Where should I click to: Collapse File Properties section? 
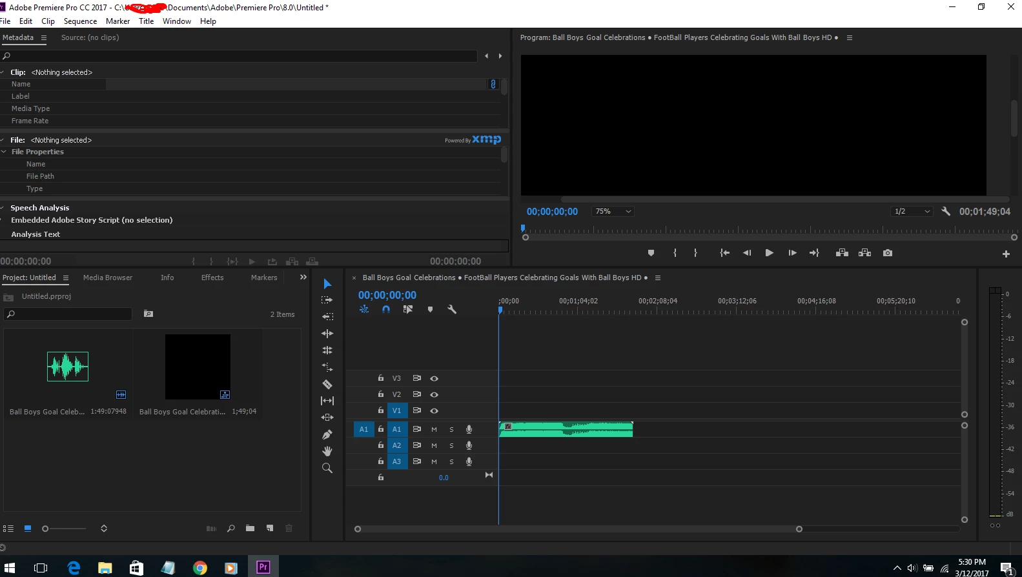click(4, 152)
